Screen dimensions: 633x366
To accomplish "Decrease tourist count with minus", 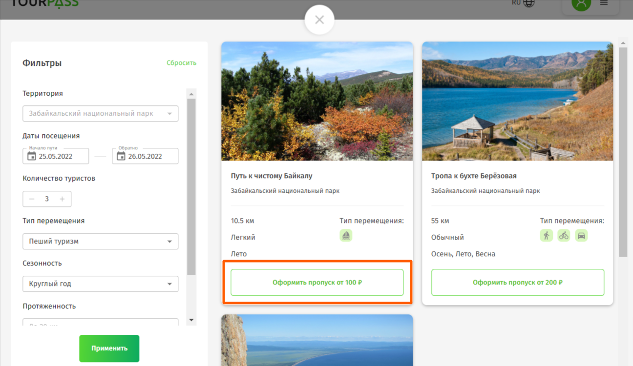I will click(x=32, y=199).
